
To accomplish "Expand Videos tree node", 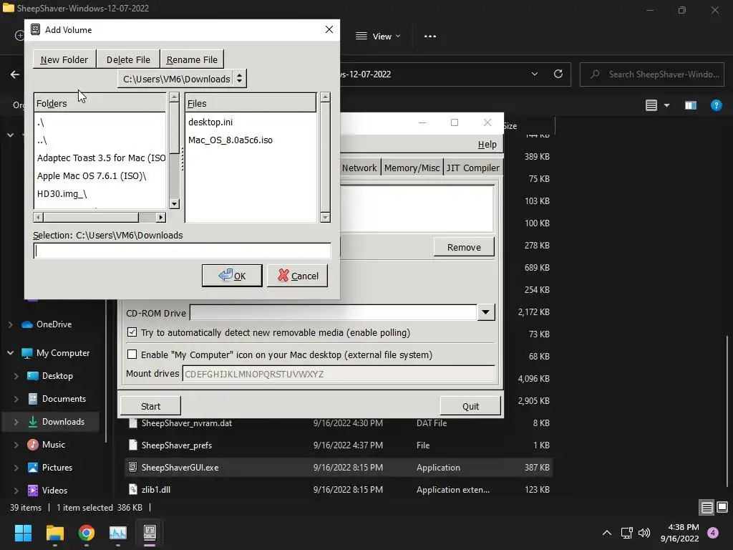I will (x=16, y=491).
